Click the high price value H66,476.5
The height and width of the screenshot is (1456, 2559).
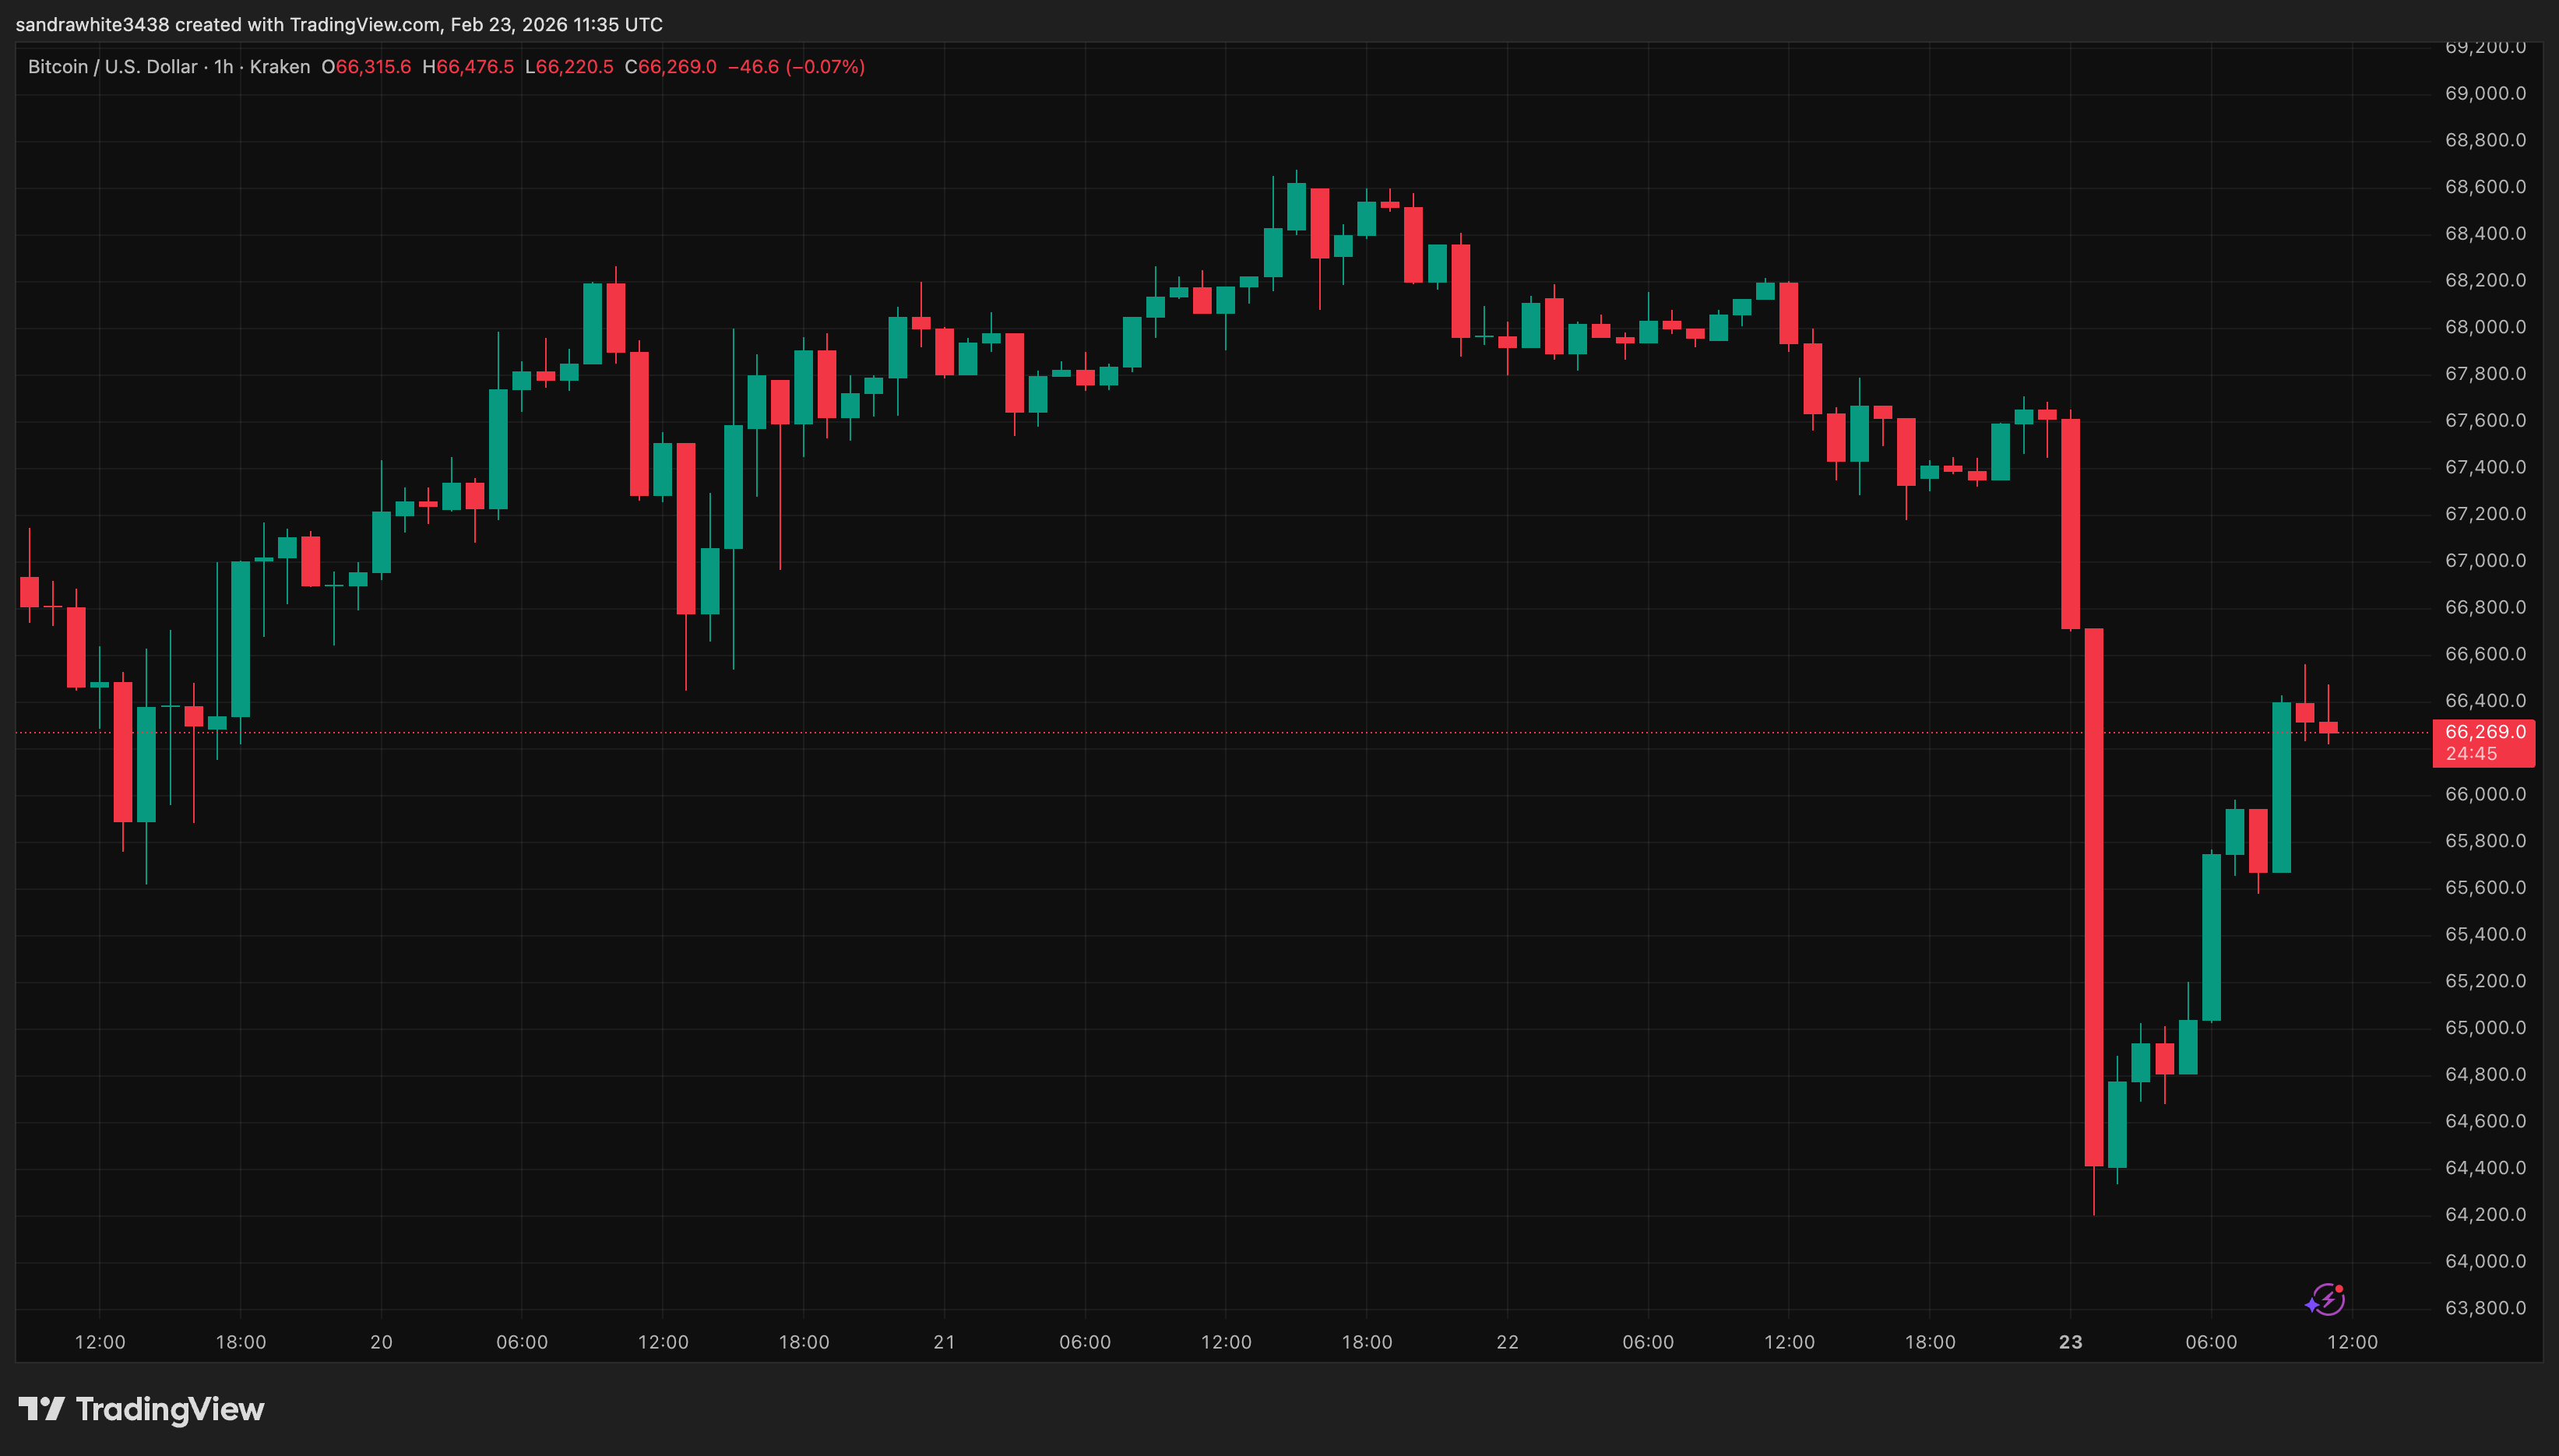tap(467, 67)
